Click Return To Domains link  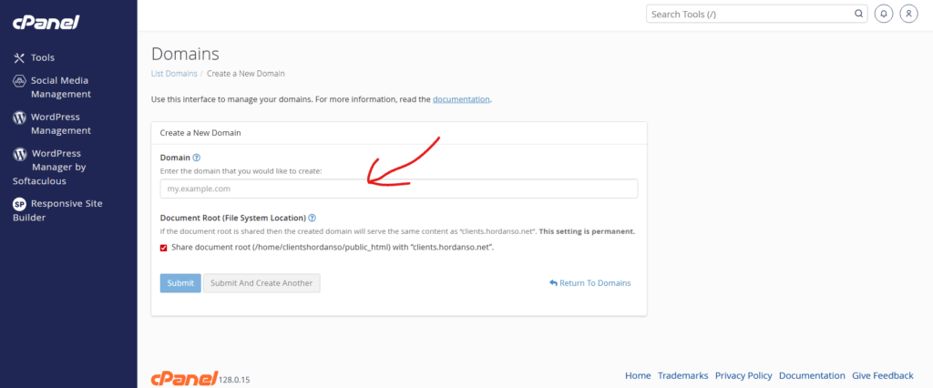coord(590,283)
